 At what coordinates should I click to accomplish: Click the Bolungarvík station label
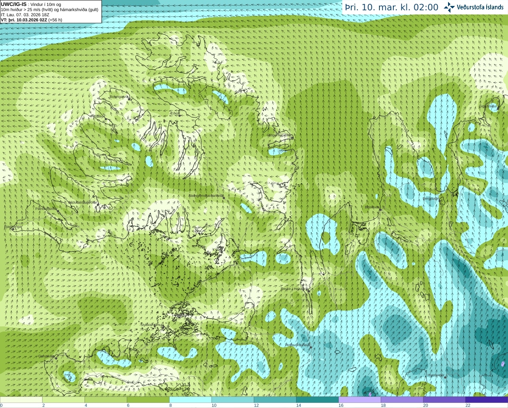[x=119, y=96]
